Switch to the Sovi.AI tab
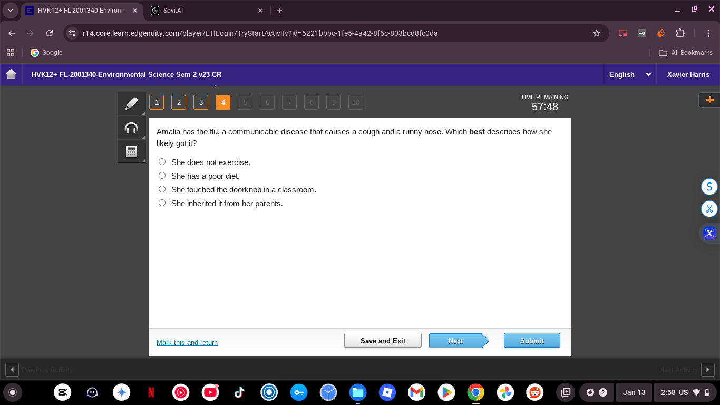This screenshot has height=405, width=720. click(206, 11)
